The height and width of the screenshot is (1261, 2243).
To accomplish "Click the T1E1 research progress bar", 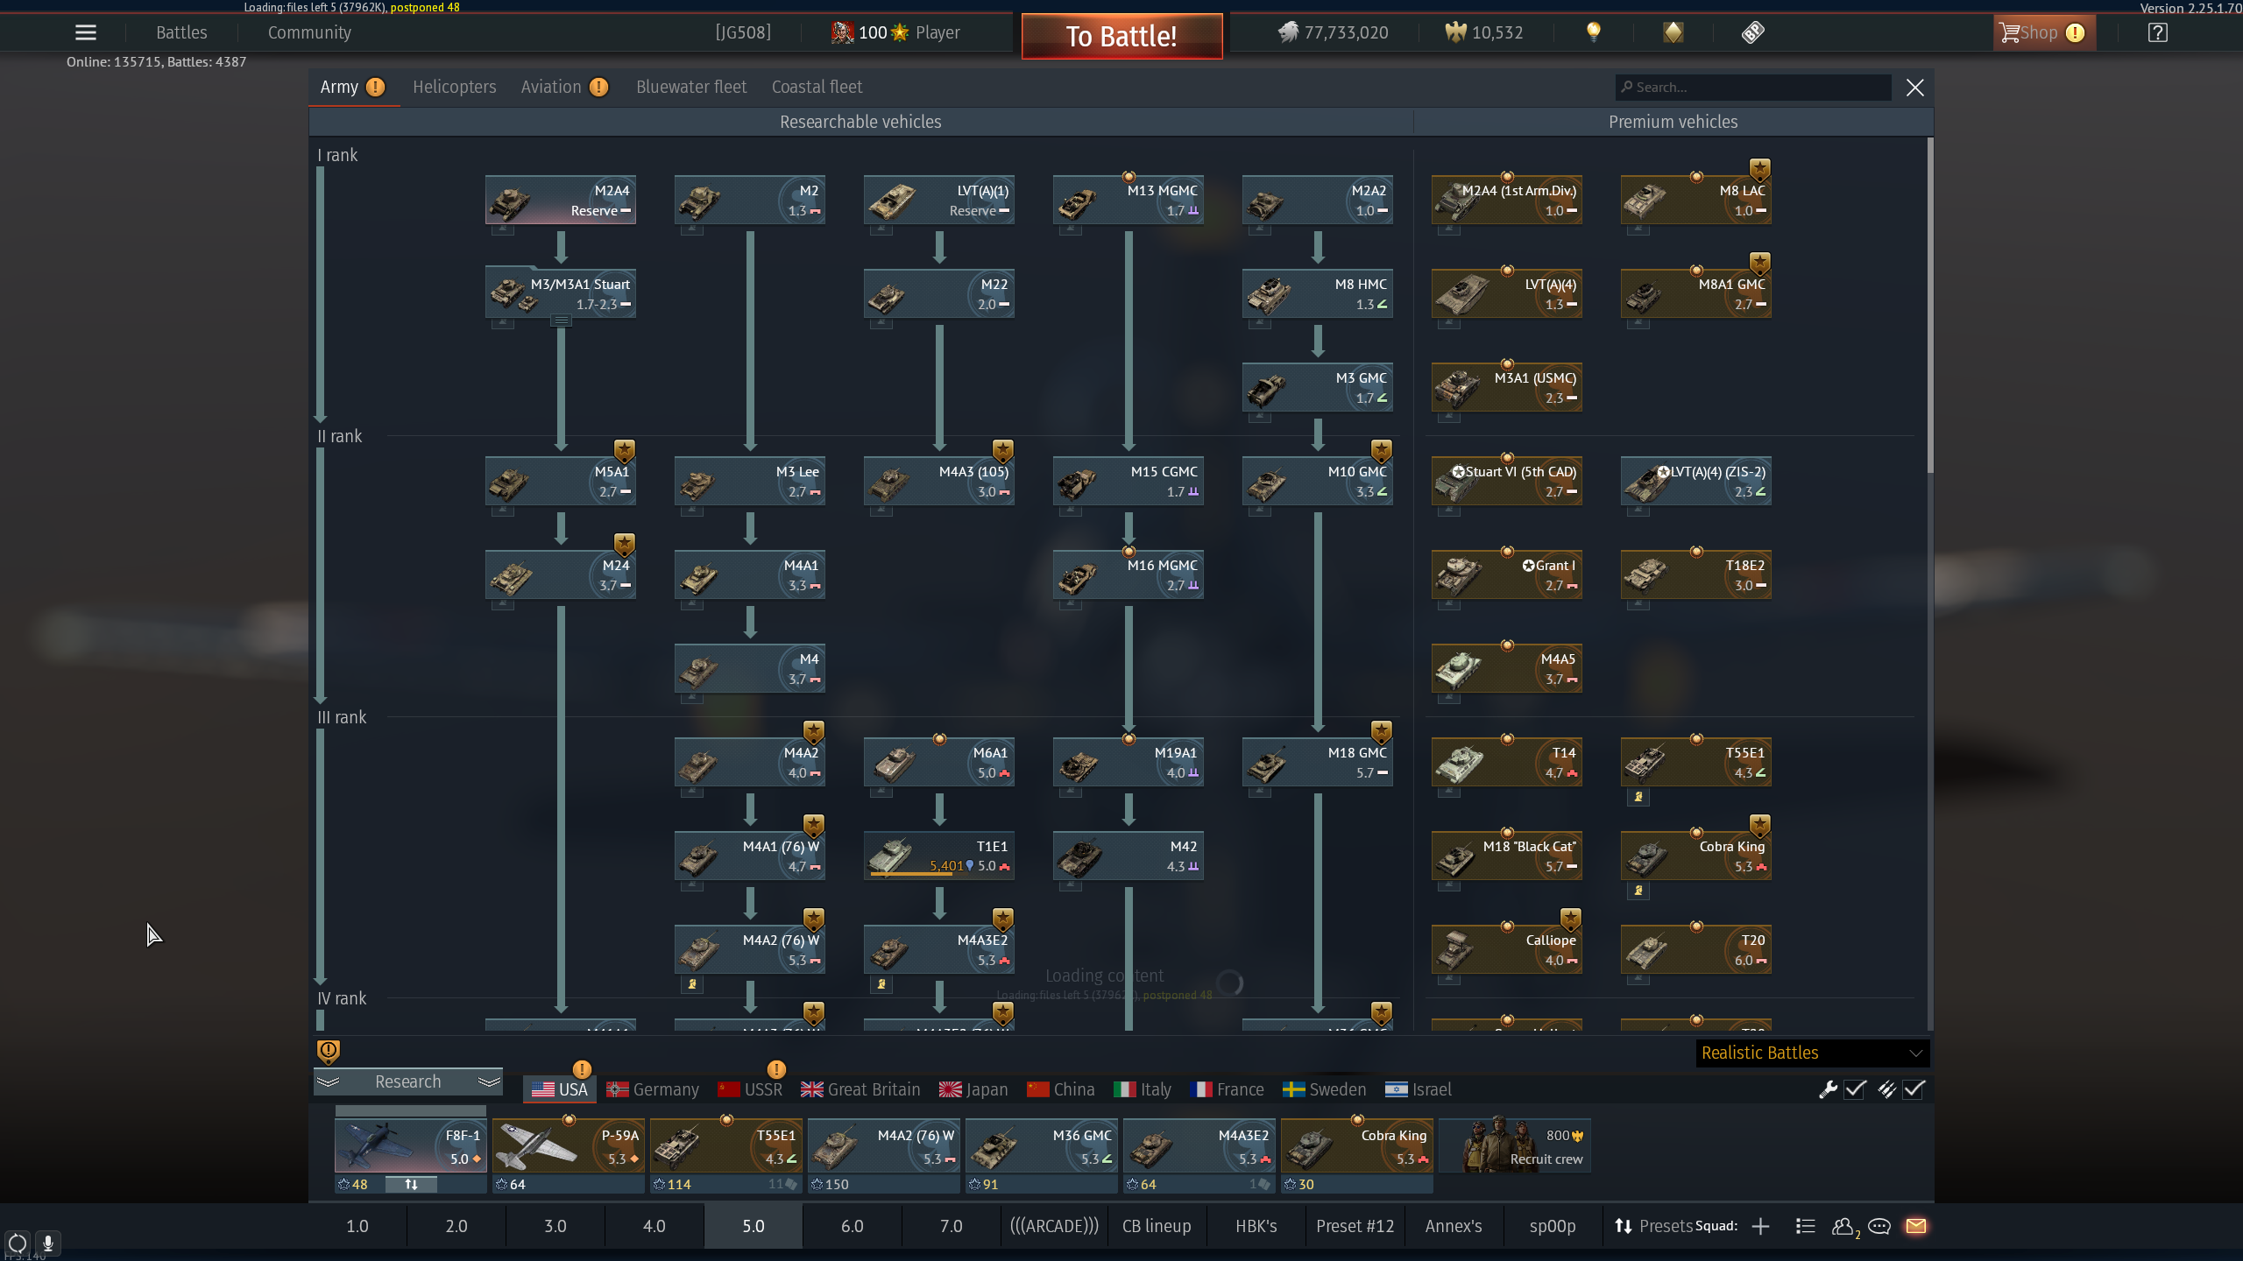I will pyautogui.click(x=911, y=874).
